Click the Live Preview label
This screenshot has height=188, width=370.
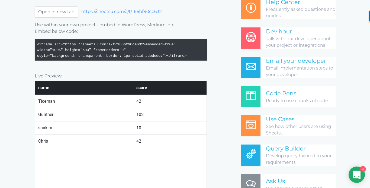48,76
